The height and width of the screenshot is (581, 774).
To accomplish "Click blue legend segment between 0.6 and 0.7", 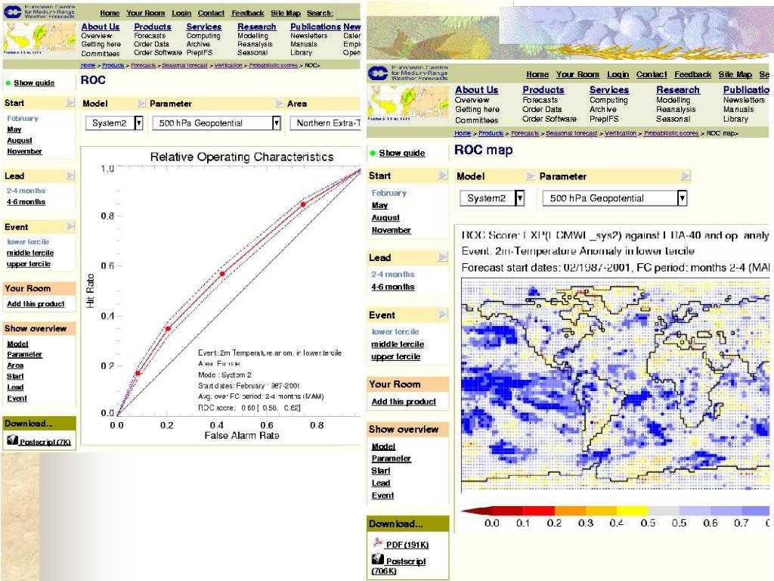I will point(726,511).
